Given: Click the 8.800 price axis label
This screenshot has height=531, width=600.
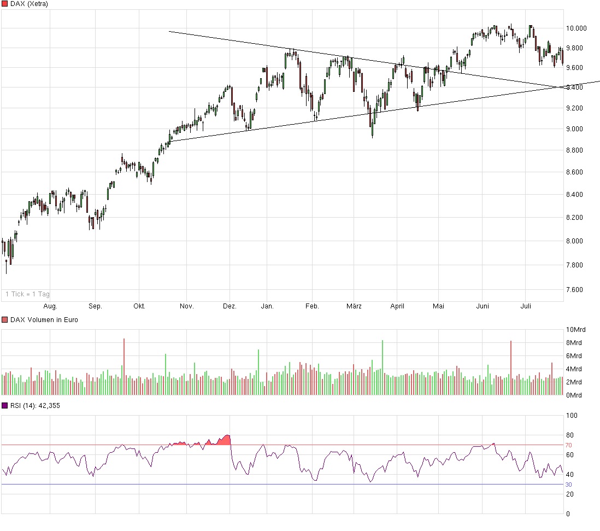Looking at the screenshot, I should (575, 150).
